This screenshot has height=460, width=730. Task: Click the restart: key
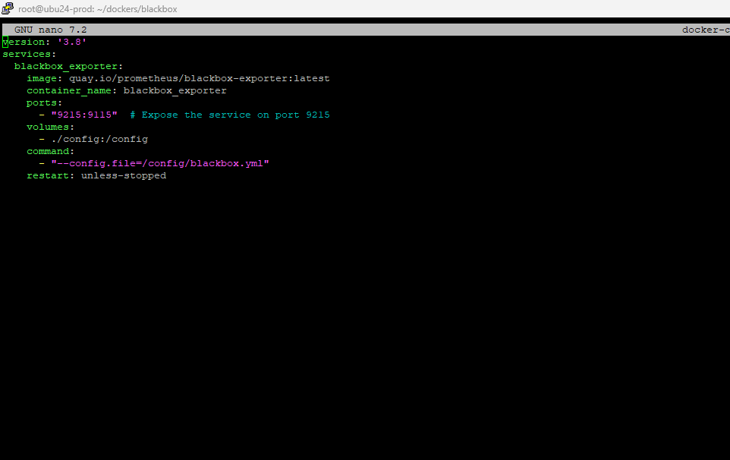point(50,175)
